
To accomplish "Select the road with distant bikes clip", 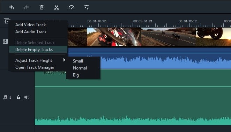I will [x=169, y=37].
